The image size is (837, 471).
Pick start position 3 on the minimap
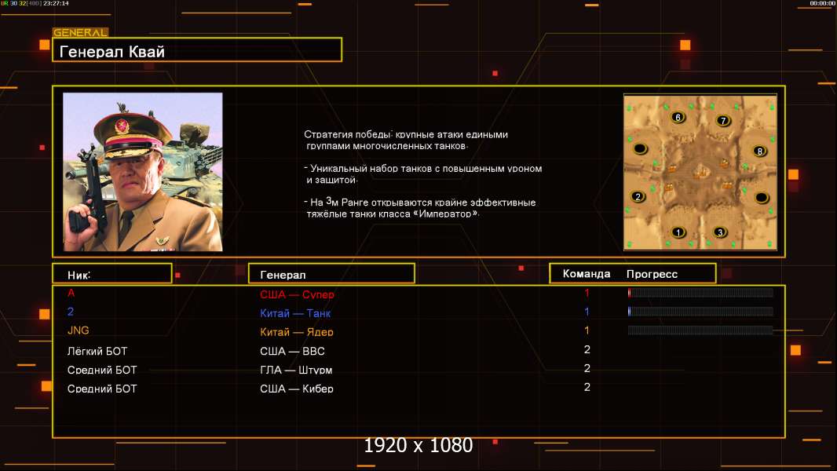[x=721, y=232]
